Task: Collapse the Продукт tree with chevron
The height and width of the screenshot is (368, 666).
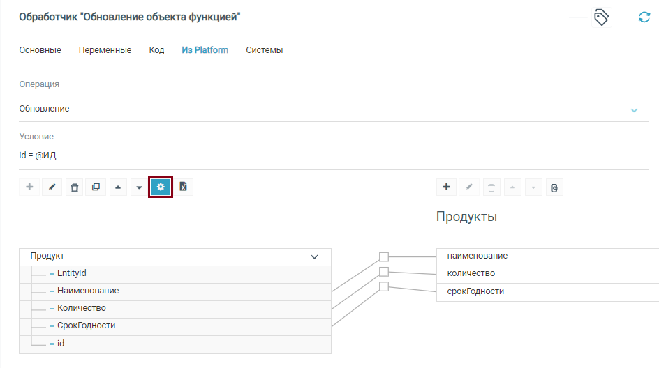Action: 314,256
